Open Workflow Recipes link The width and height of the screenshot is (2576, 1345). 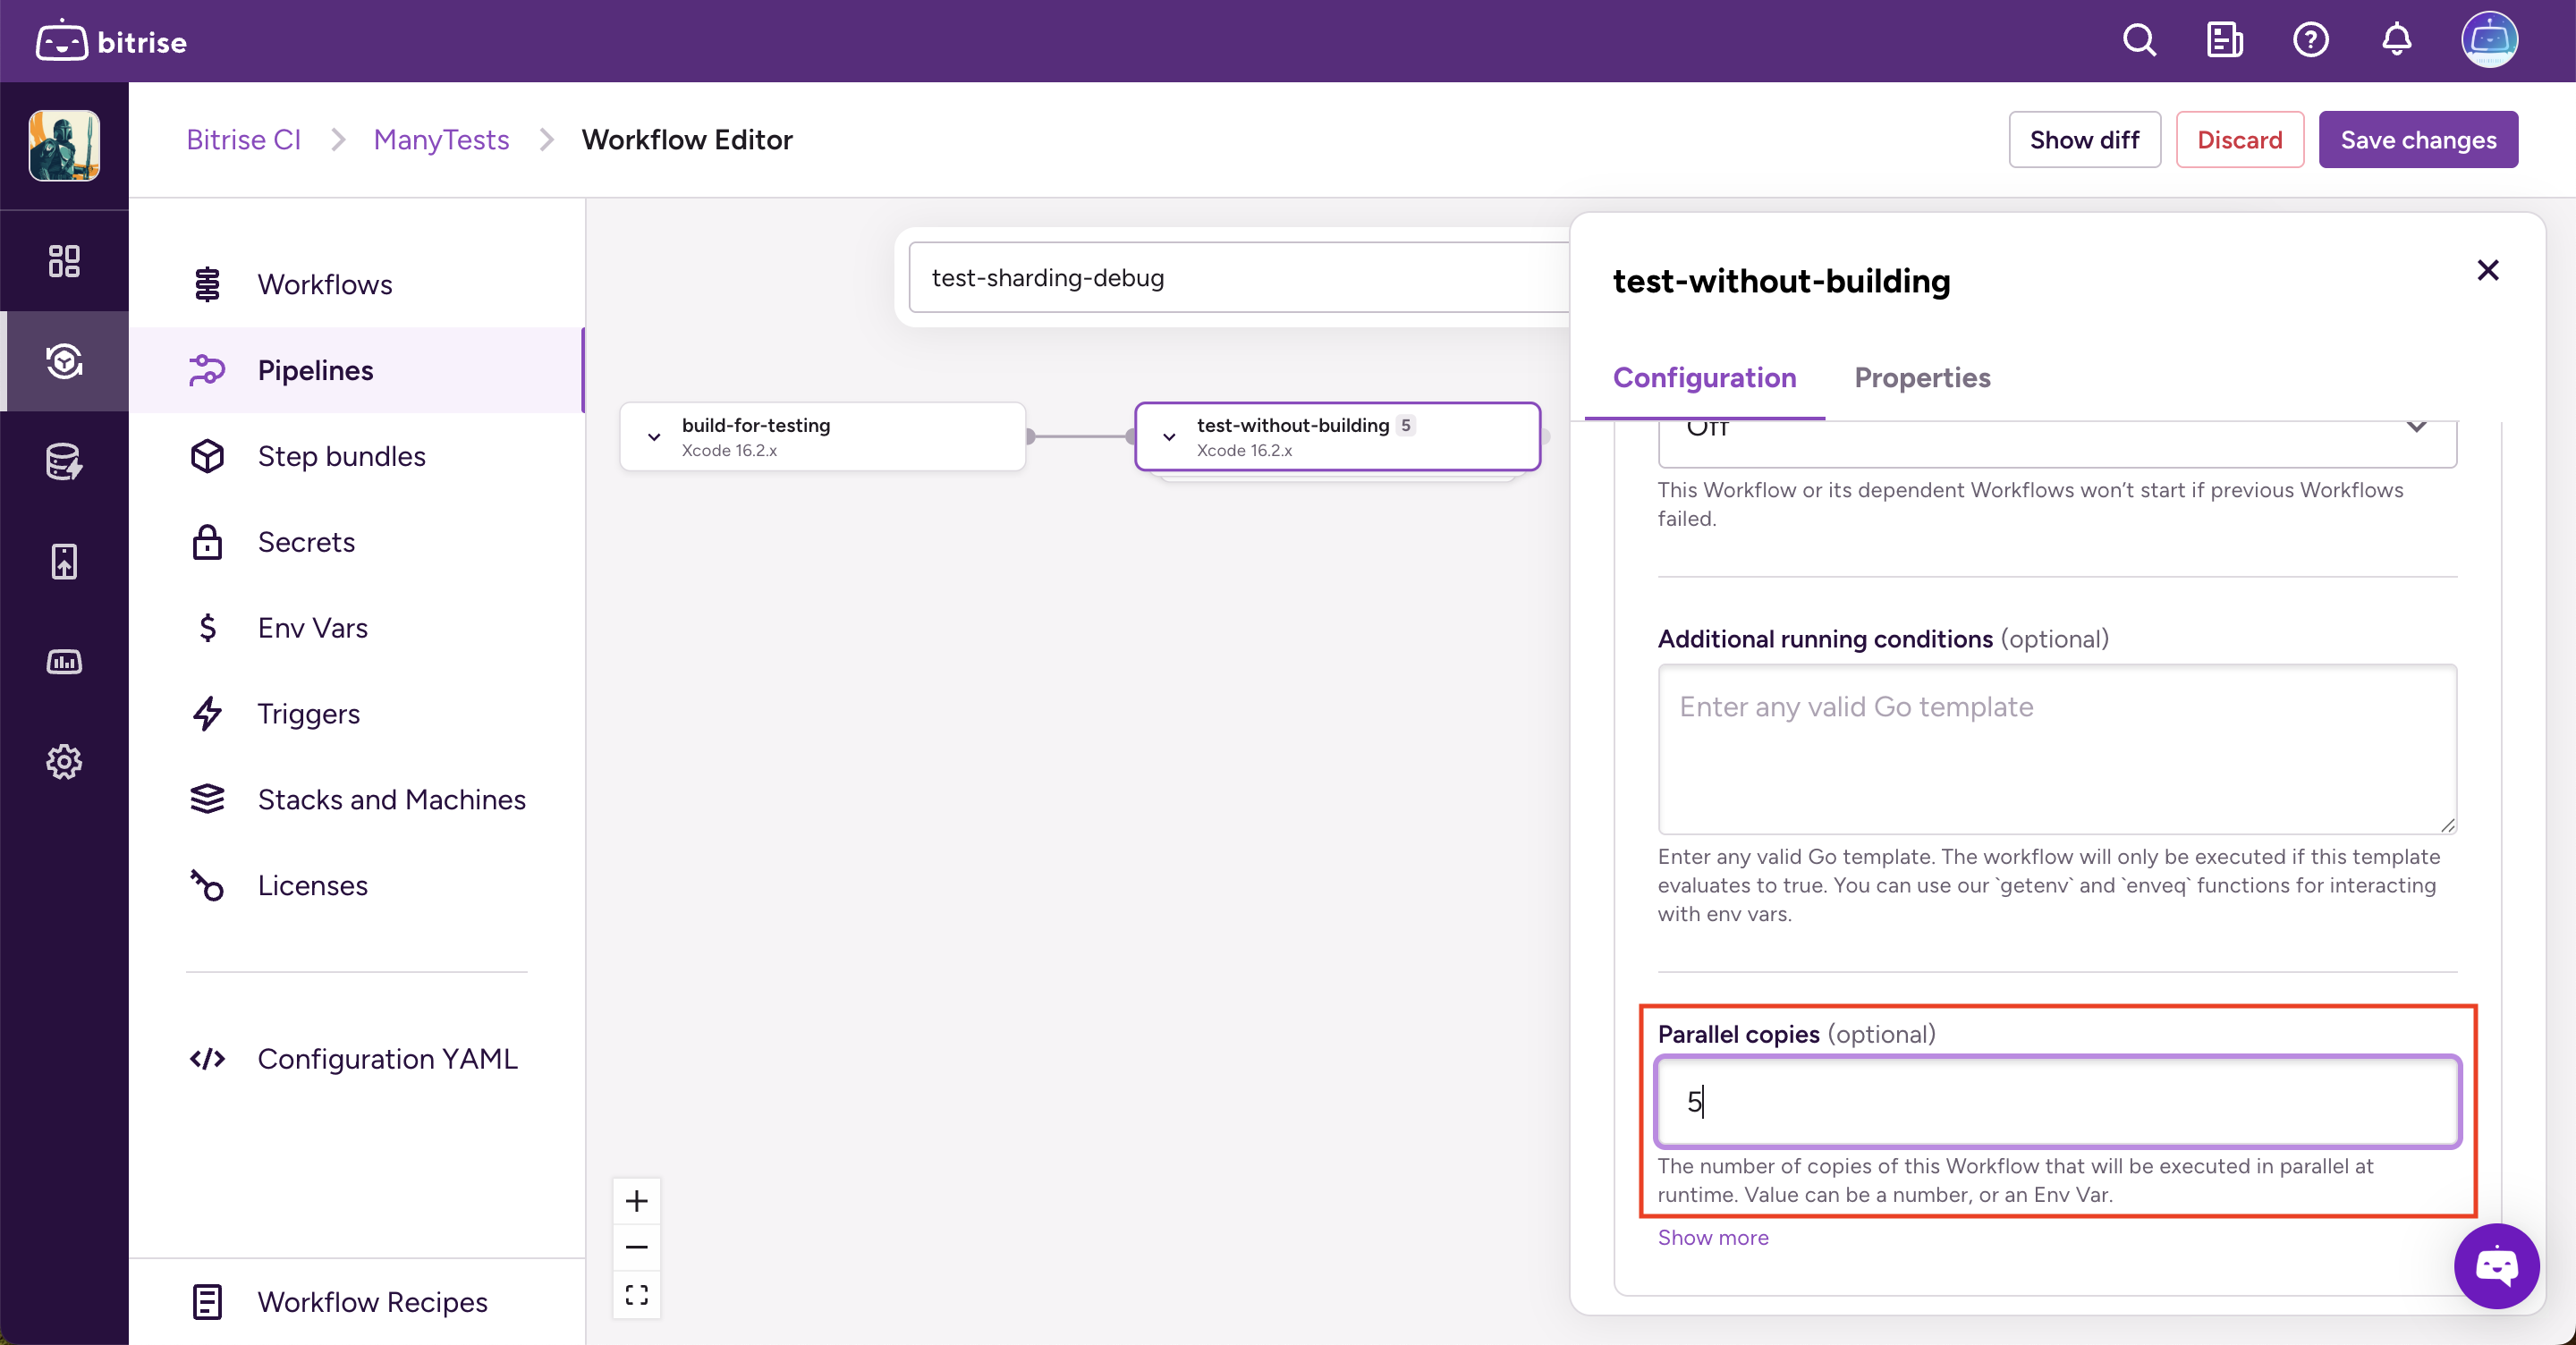[356, 1302]
